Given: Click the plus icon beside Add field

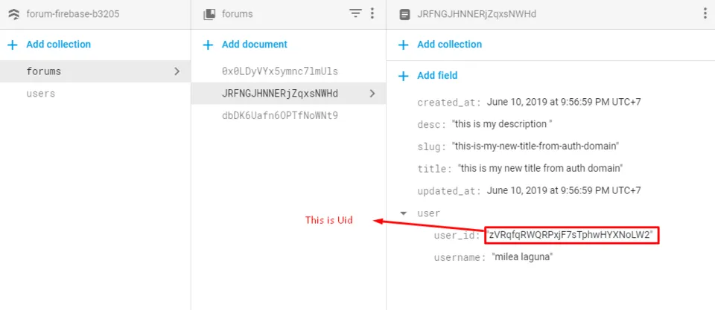Looking at the screenshot, I should (x=403, y=76).
